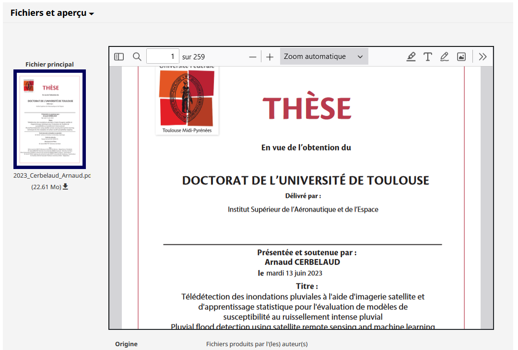Zoom out using the minus button

point(253,57)
